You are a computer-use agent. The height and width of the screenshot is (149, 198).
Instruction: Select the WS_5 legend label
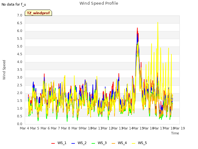tap(142, 143)
